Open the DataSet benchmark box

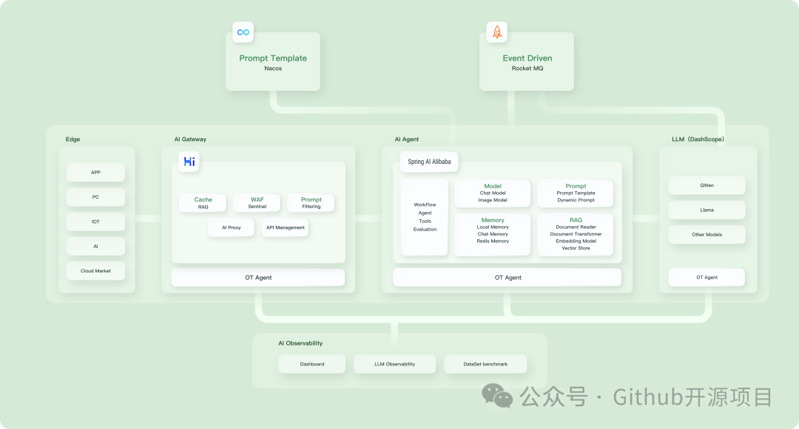point(485,364)
